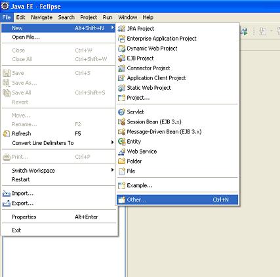The height and width of the screenshot is (277, 280).
Task: Expand the Convert Line Delimiters To submenu arrow
Action: (x=112, y=142)
